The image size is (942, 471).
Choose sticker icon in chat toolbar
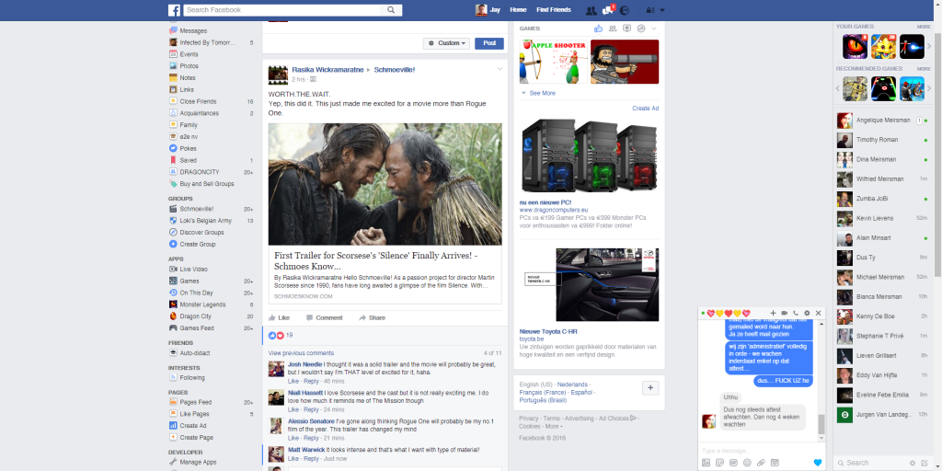click(x=719, y=463)
